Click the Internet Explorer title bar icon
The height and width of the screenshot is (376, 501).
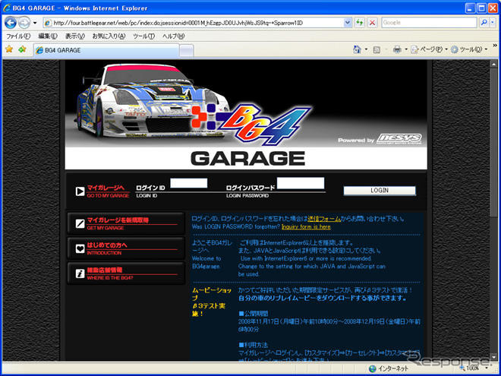[x=7, y=8]
